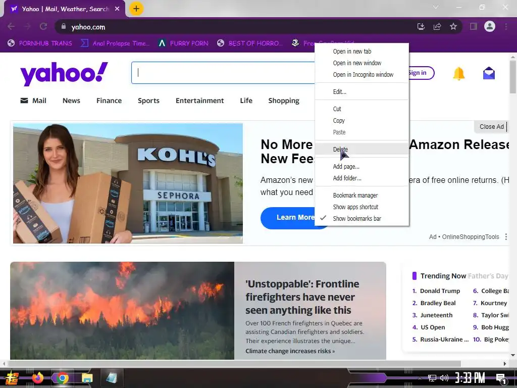
Task: Toggle Show bookmarks bar option
Action: point(361,218)
